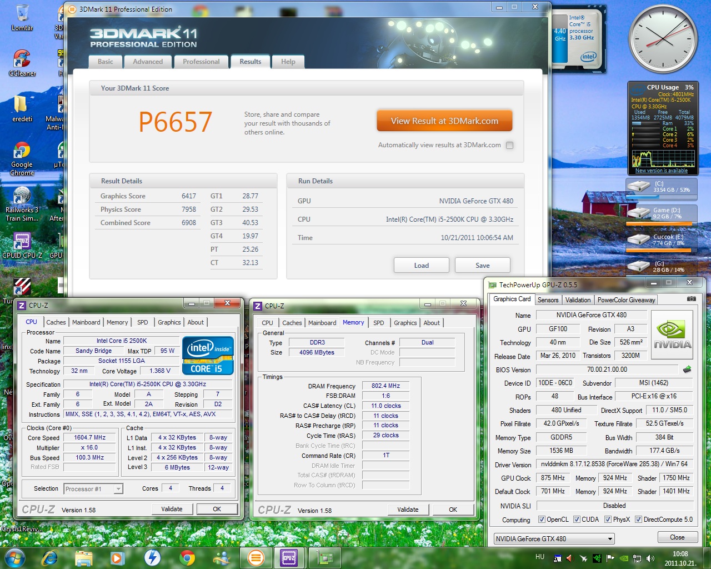The height and width of the screenshot is (569, 711).
Task: Toggle the OpenCL checkbox in GPU-Z
Action: [x=542, y=520]
